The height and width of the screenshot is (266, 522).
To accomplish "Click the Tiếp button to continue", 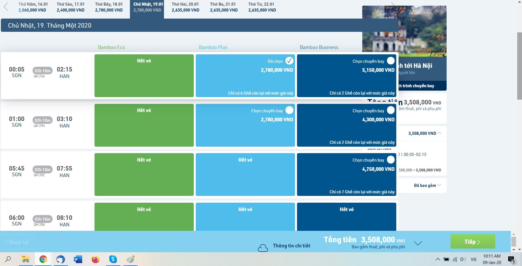I will click(473, 242).
